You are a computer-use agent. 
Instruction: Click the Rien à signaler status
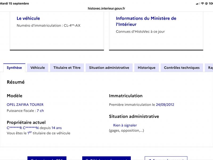(x=125, y=125)
